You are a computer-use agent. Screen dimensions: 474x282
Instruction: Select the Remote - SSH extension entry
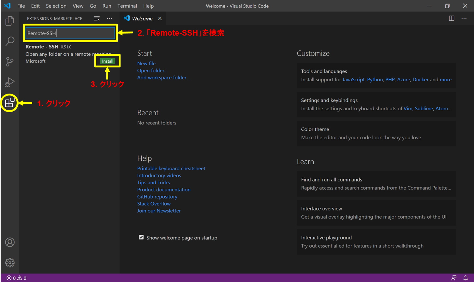coord(69,54)
